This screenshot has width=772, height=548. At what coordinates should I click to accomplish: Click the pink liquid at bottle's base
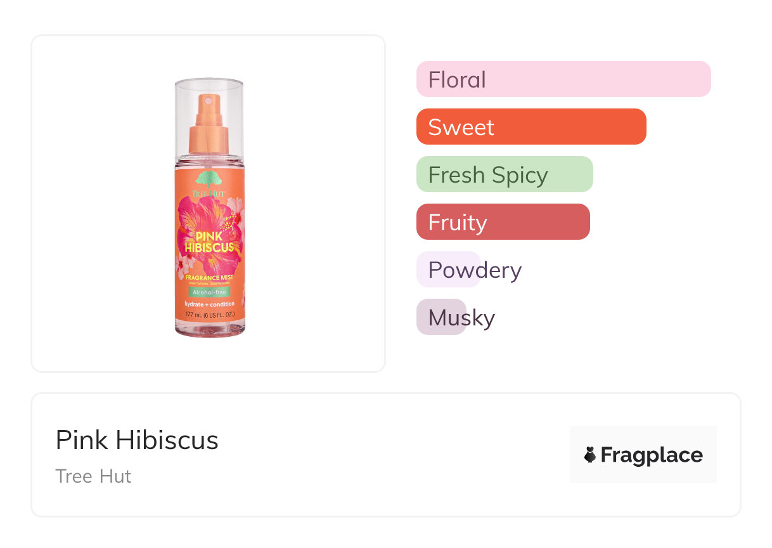coord(210,326)
